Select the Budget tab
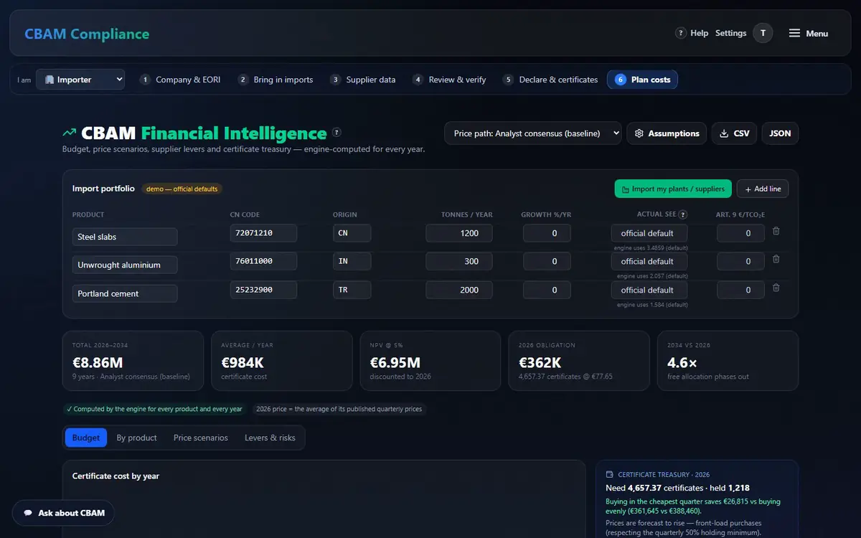861x538 pixels. tap(86, 438)
